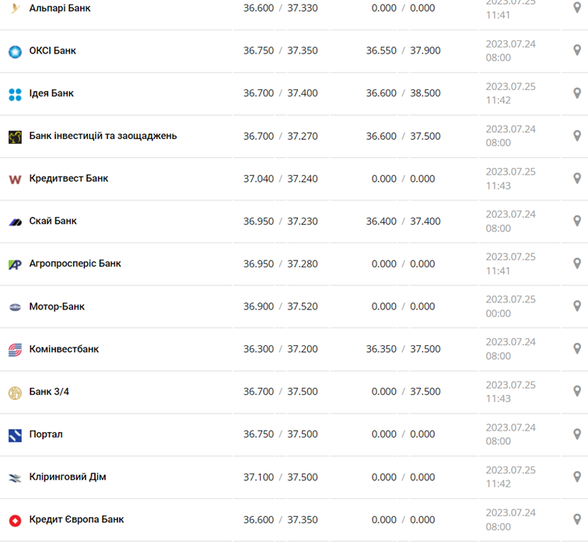Click the ОКСІ Банк logo icon
The image size is (588, 548).
(15, 51)
